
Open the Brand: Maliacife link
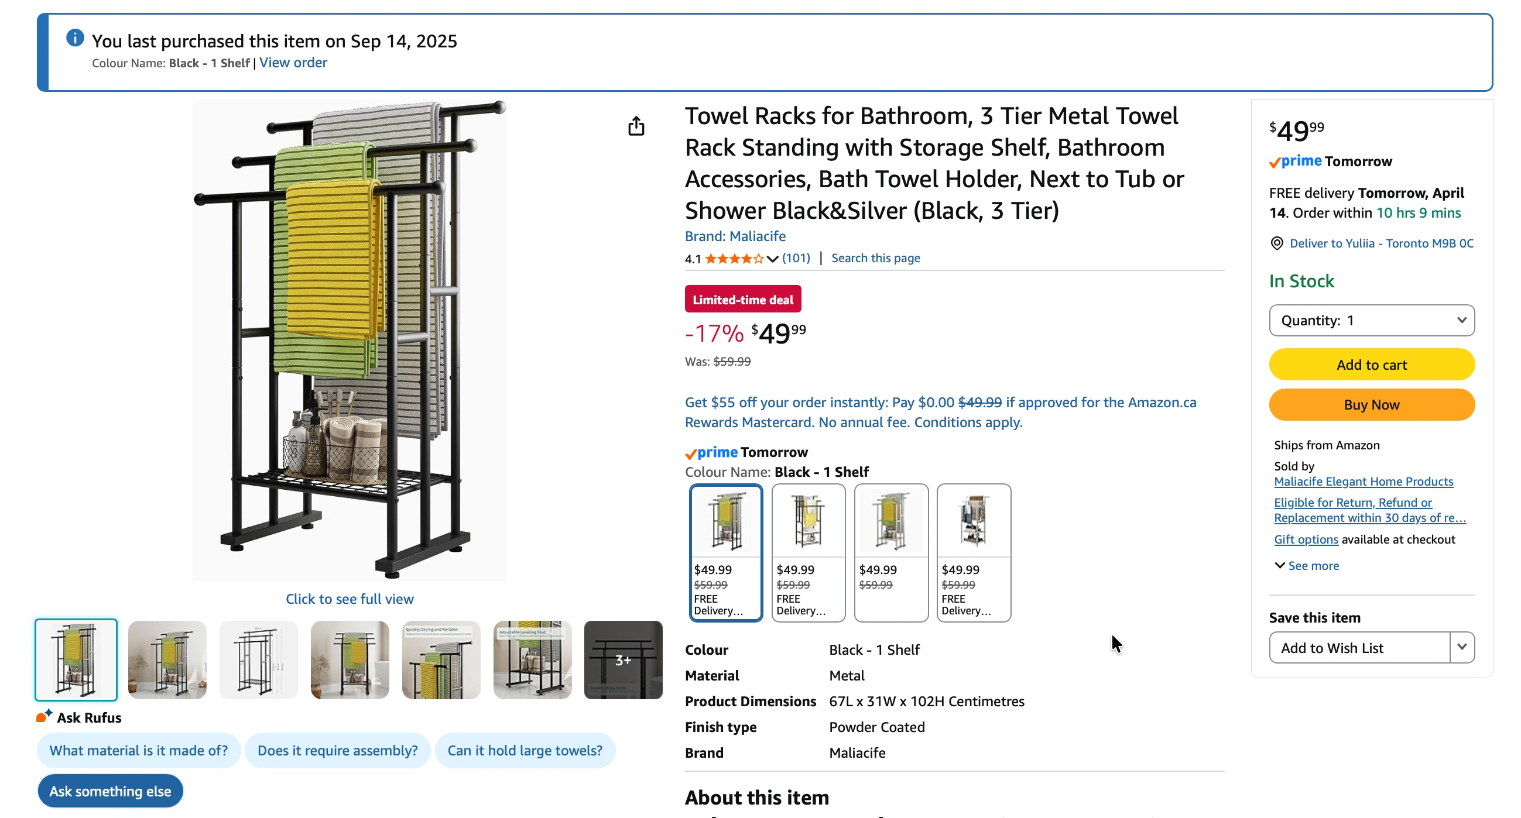pyautogui.click(x=735, y=236)
